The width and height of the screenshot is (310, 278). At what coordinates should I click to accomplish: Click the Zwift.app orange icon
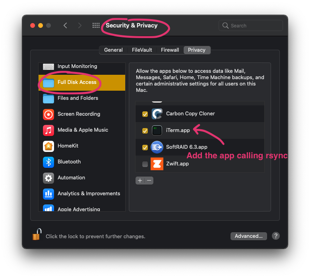pos(157,164)
